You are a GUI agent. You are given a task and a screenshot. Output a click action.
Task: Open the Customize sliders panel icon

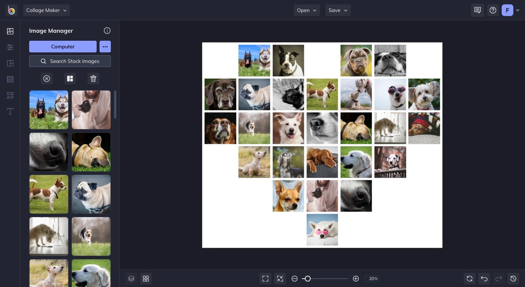click(x=10, y=47)
